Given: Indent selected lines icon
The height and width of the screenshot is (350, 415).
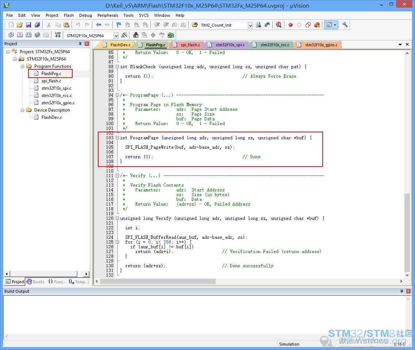Looking at the screenshot, I should (157, 25).
